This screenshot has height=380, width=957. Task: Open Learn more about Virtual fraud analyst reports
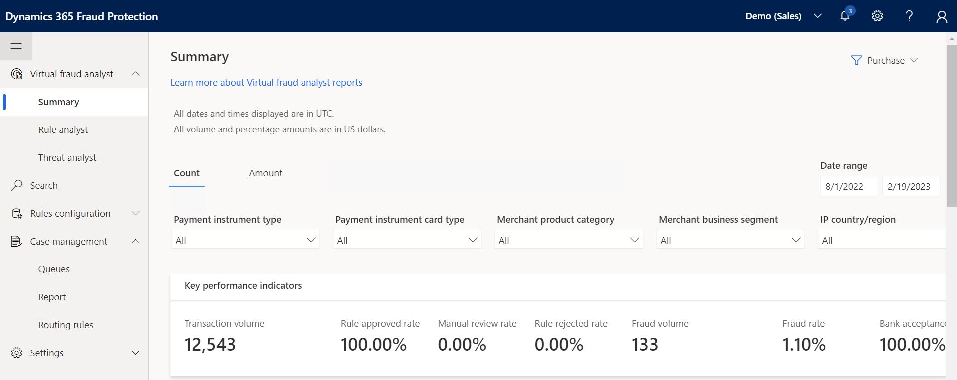coord(266,83)
